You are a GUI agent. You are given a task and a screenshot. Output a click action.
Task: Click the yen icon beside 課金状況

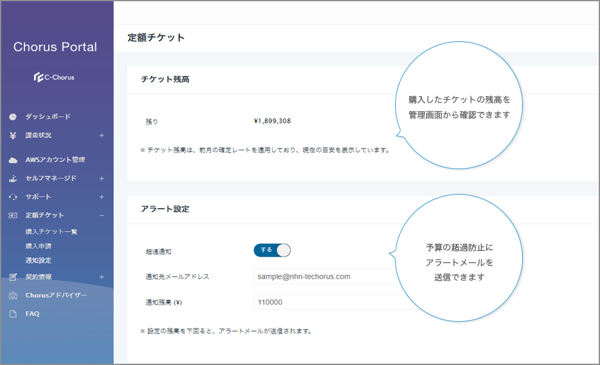pos(13,135)
